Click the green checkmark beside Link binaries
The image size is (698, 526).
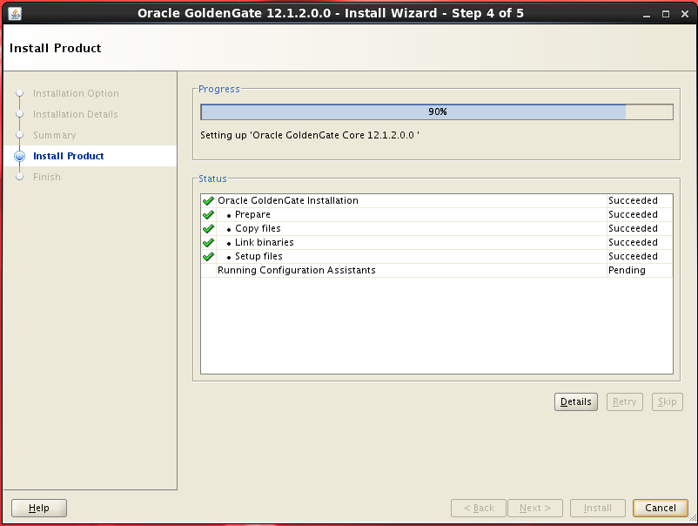click(x=208, y=243)
